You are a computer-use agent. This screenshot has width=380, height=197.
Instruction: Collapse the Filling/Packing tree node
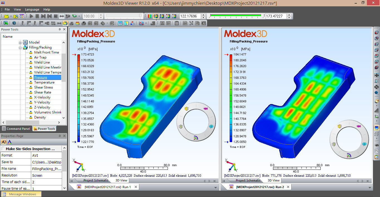tap(20, 47)
